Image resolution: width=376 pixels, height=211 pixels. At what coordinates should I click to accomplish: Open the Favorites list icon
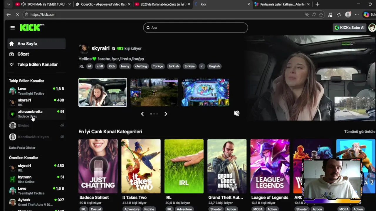339,15
